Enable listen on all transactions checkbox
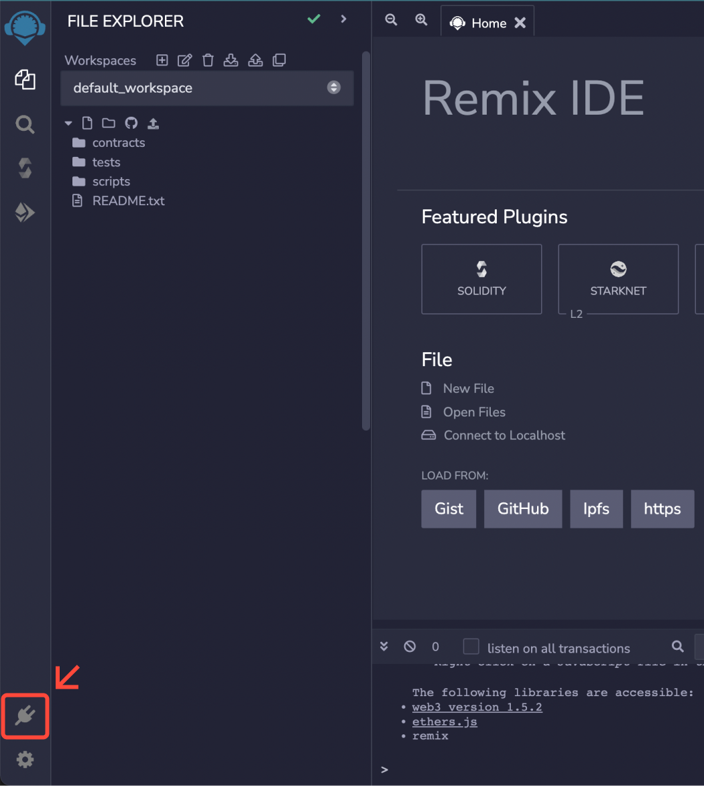 coord(471,647)
